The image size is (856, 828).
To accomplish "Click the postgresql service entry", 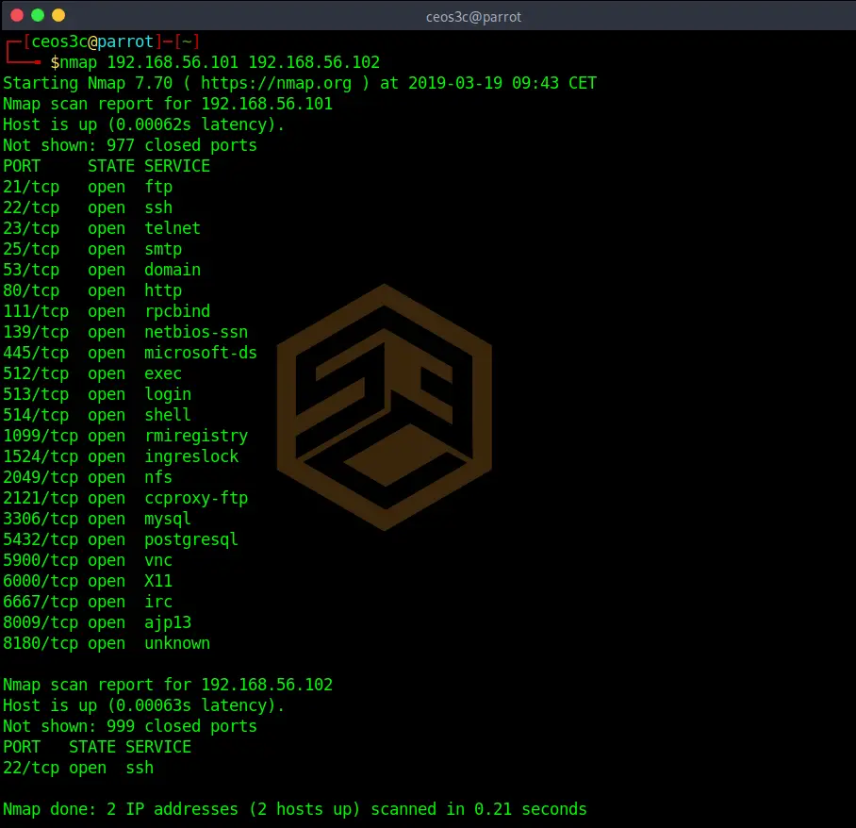I will coord(190,539).
